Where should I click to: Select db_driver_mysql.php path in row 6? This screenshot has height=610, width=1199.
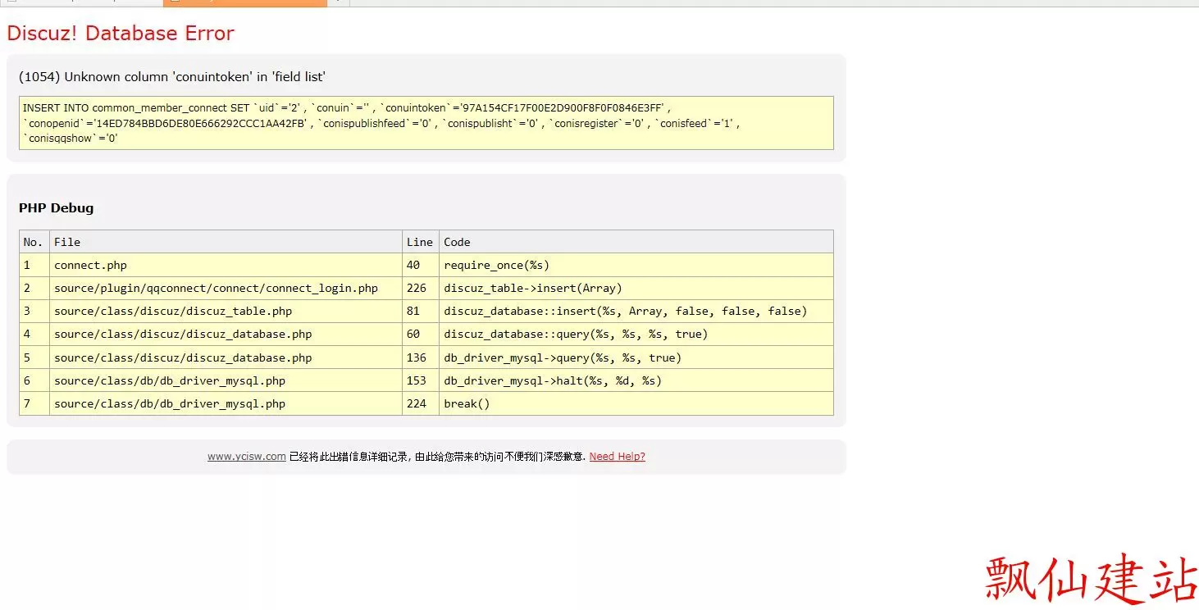(x=226, y=380)
